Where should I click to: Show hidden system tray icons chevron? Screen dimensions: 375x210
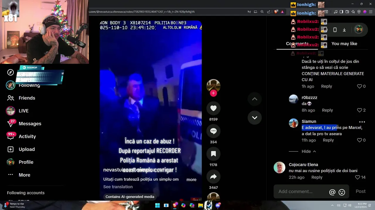coord(332,205)
